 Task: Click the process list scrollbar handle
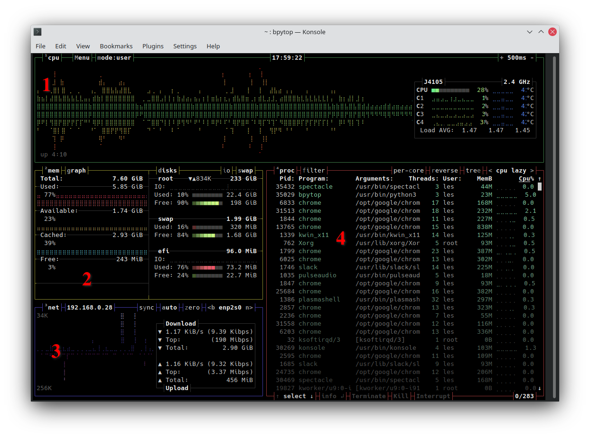539,187
